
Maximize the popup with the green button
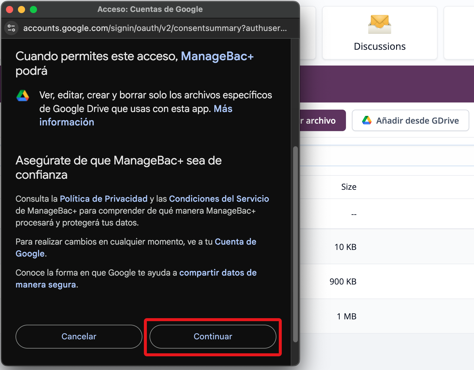point(33,10)
